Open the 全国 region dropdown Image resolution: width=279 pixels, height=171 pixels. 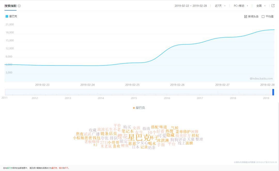[261, 6]
